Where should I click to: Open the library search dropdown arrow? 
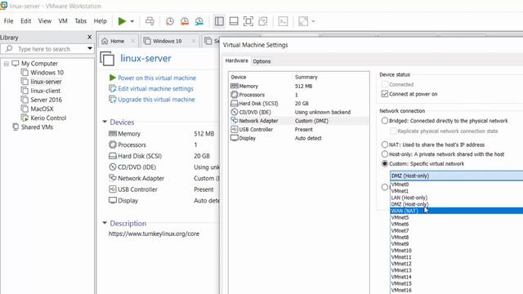pyautogui.click(x=90, y=49)
